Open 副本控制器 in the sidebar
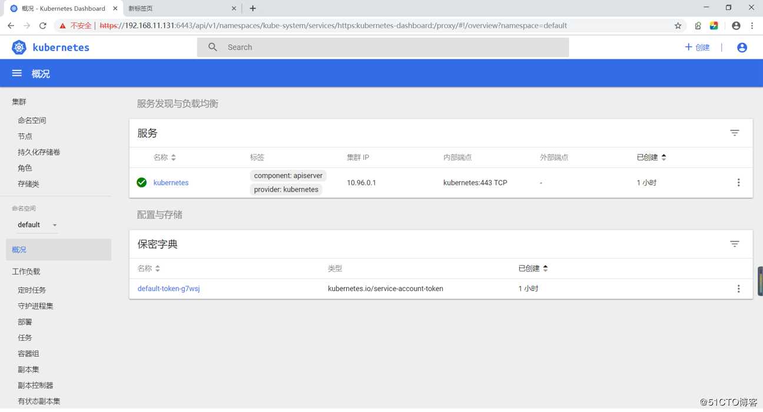763x412 pixels. point(35,385)
